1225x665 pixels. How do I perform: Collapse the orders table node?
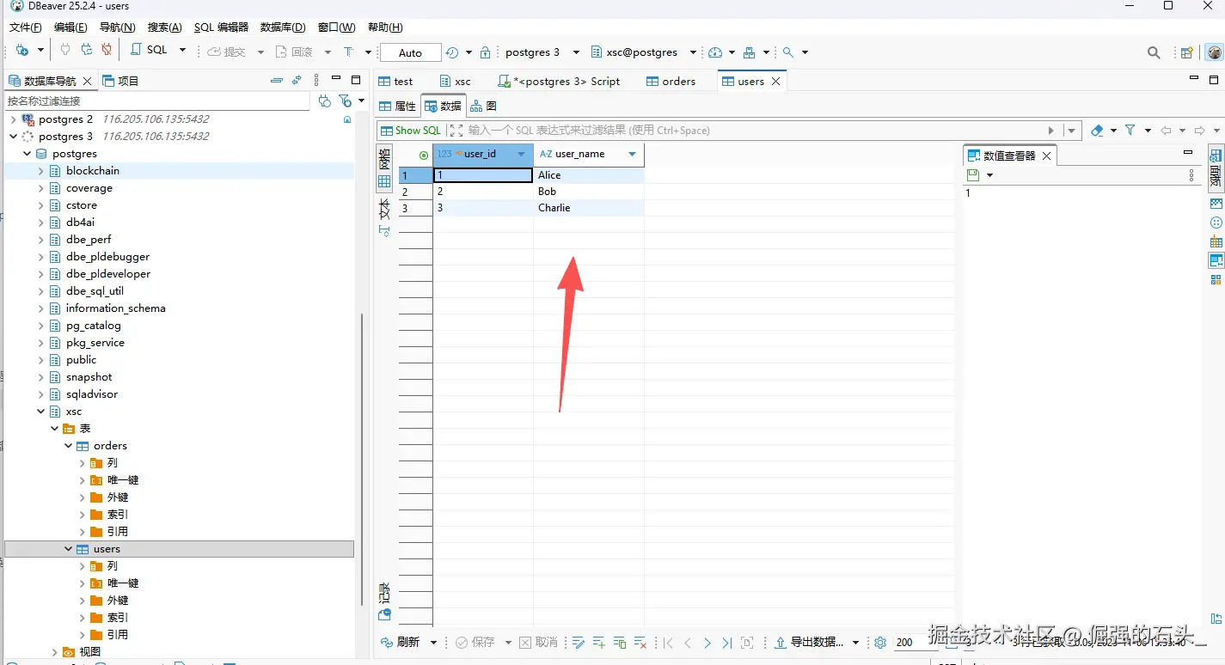click(69, 446)
